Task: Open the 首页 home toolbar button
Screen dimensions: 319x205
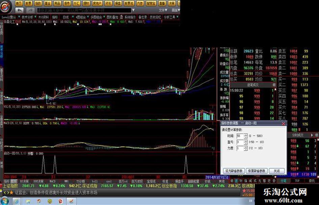Action: coord(19,3)
